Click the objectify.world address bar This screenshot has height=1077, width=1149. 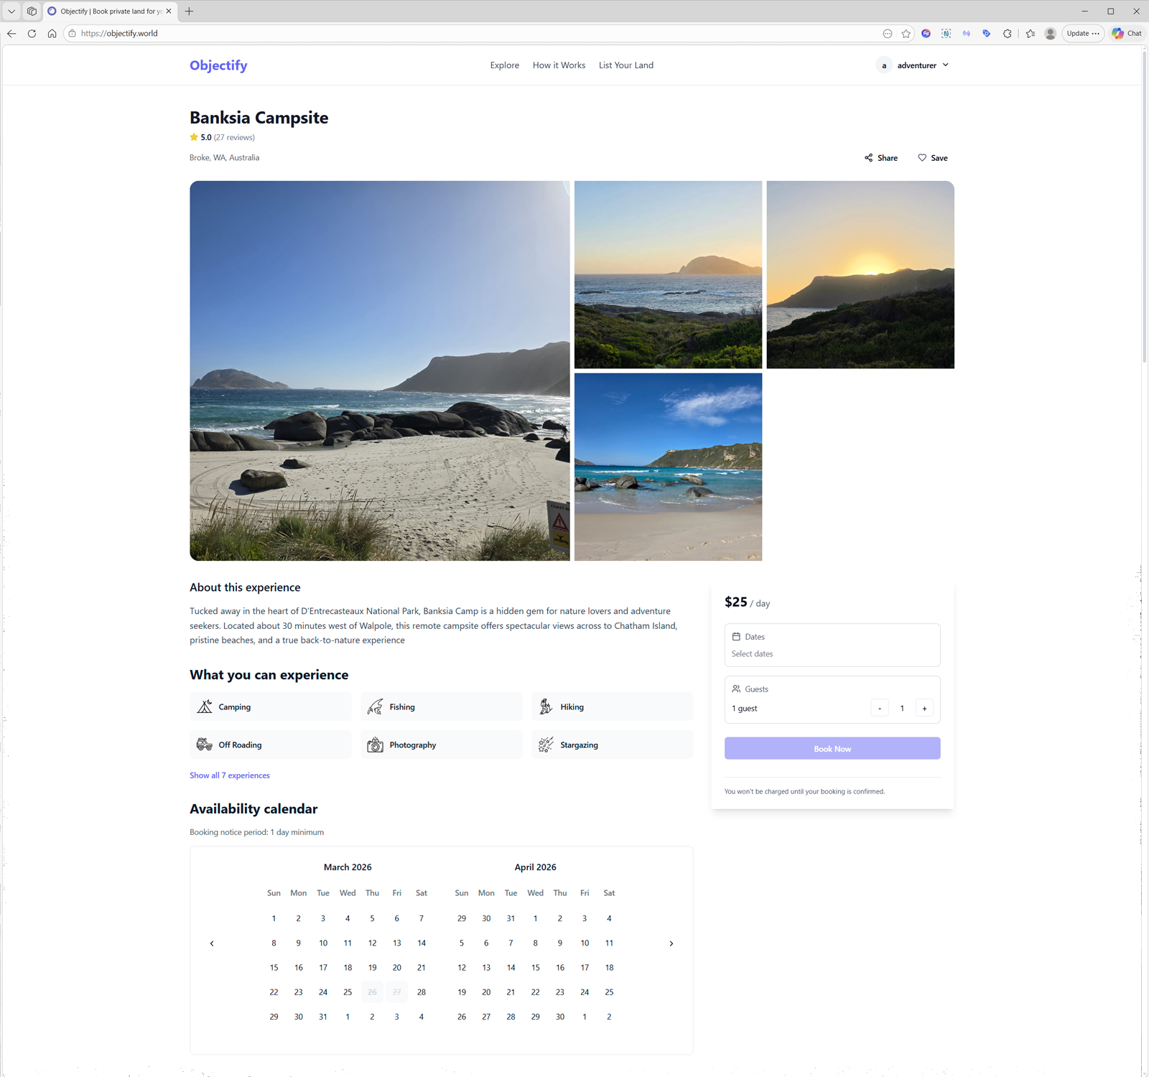pos(474,34)
